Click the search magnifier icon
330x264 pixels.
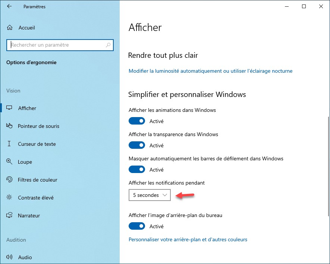coord(108,45)
